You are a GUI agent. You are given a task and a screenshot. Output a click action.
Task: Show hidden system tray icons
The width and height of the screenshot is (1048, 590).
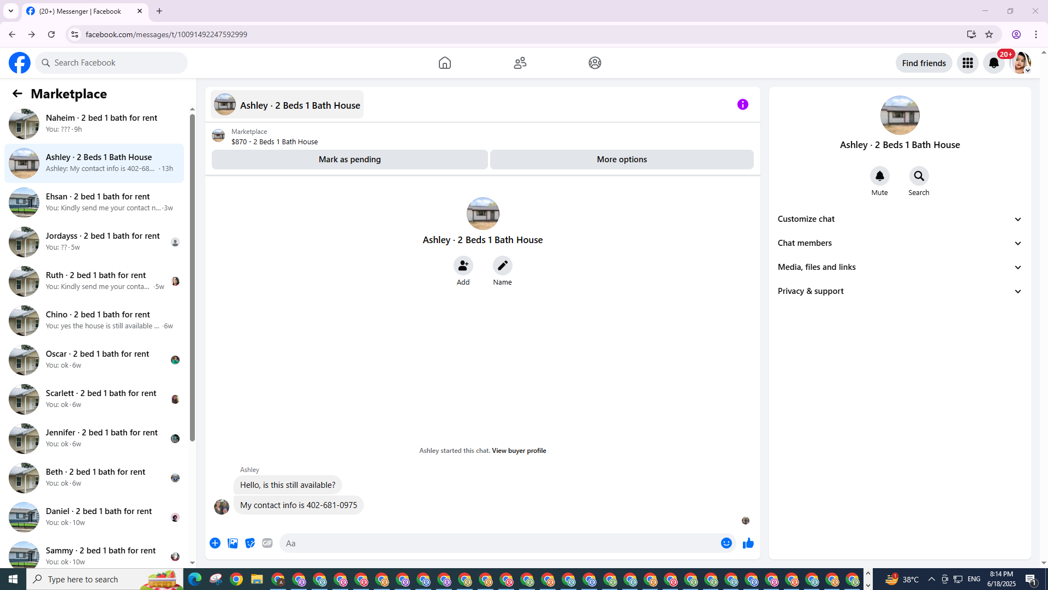click(932, 579)
